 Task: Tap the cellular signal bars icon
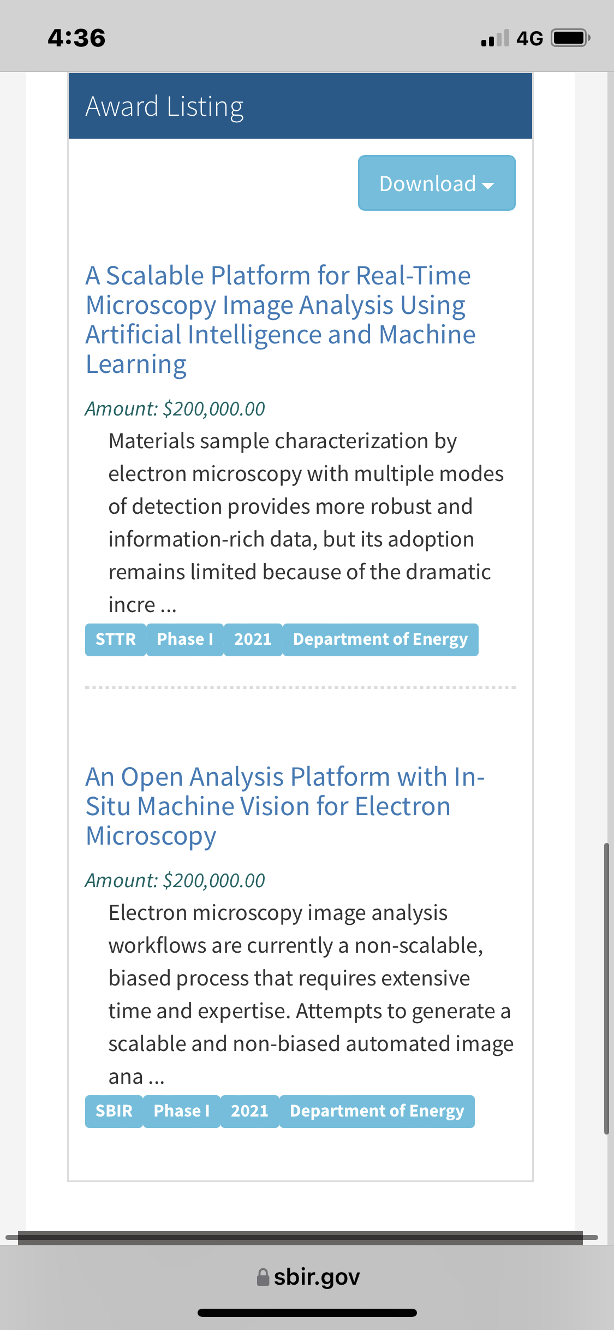pyautogui.click(x=495, y=38)
